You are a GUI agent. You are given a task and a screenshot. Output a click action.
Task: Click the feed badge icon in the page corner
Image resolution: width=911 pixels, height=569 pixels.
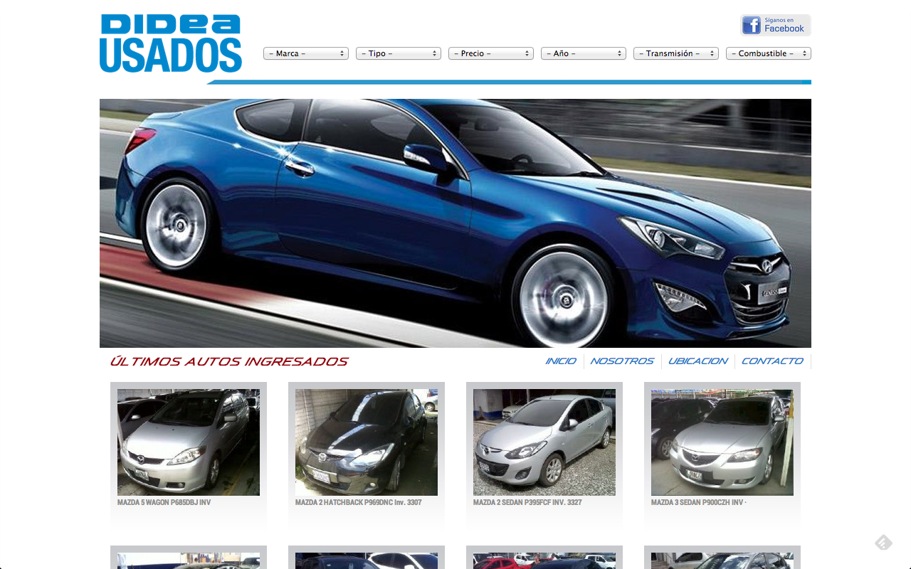[883, 543]
